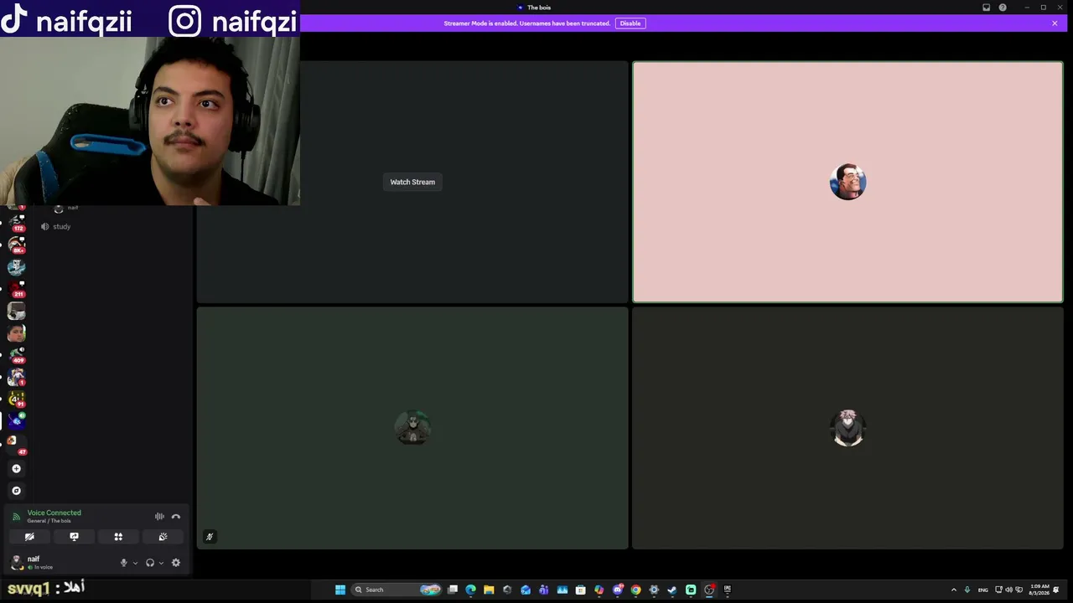Add a new server
The height and width of the screenshot is (603, 1073).
point(16,469)
